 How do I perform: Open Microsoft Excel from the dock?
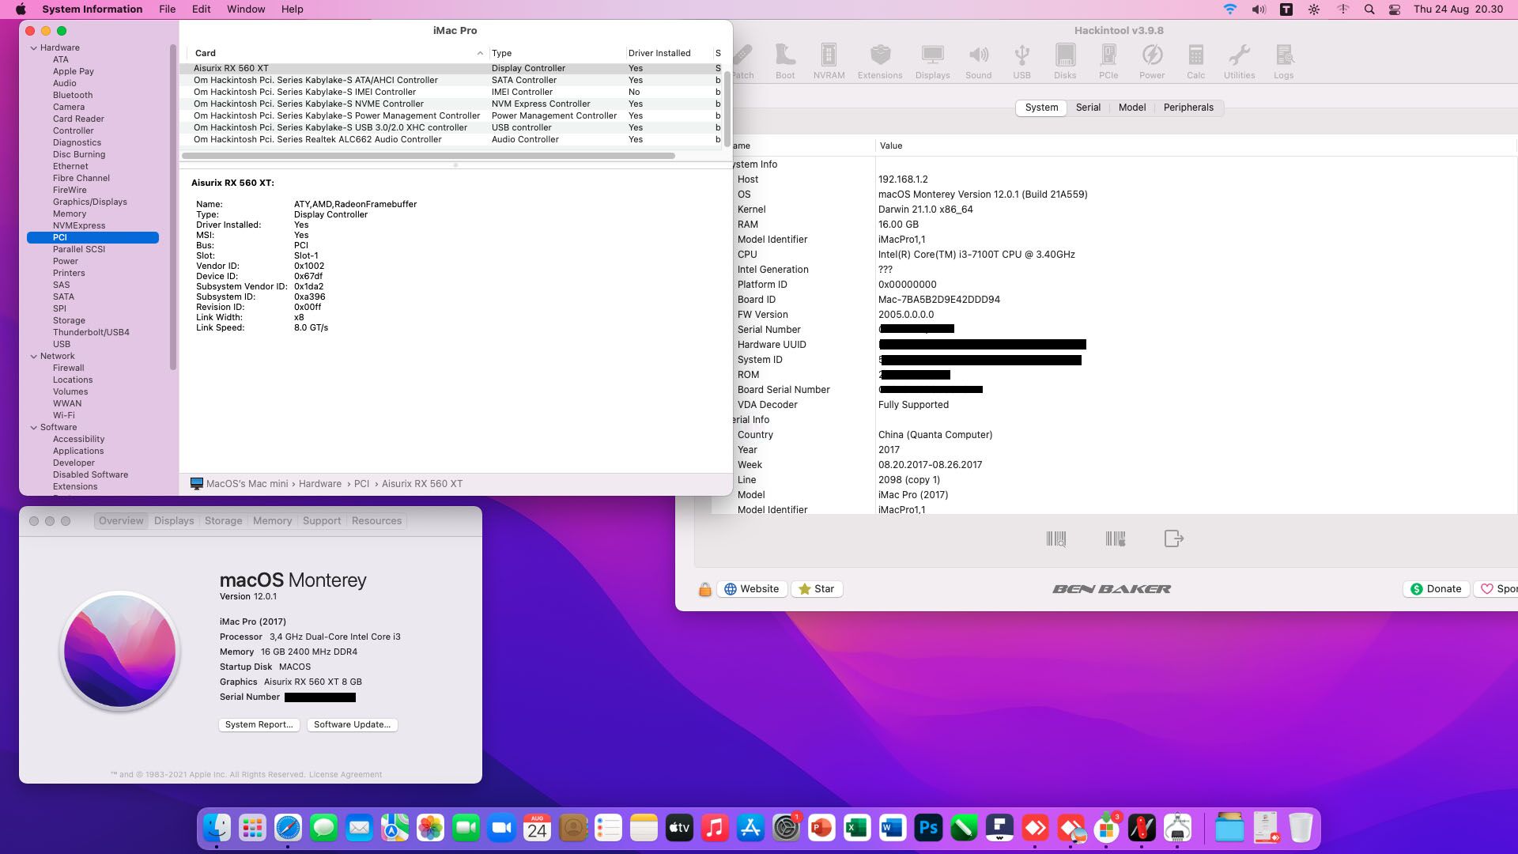pos(857,828)
